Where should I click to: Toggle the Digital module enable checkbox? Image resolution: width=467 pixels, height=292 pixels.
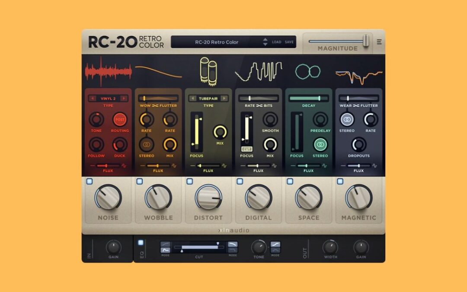coord(240,181)
